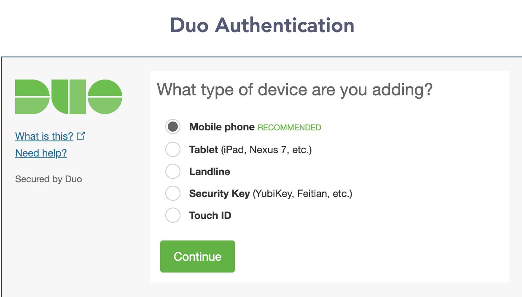Image resolution: width=522 pixels, height=297 pixels.
Task: Click the external link icon beside "What is this?"
Action: pos(80,136)
